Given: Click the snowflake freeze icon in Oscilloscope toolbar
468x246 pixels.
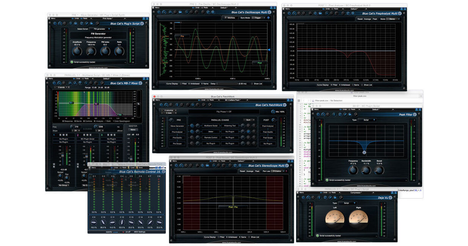Looking at the screenshot, I should [212, 12].
